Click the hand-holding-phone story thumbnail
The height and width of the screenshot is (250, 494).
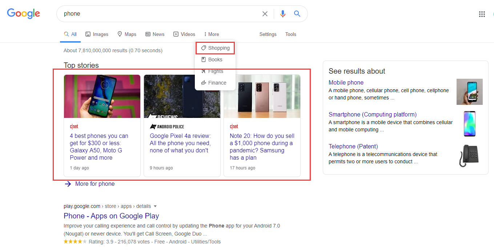(x=102, y=96)
